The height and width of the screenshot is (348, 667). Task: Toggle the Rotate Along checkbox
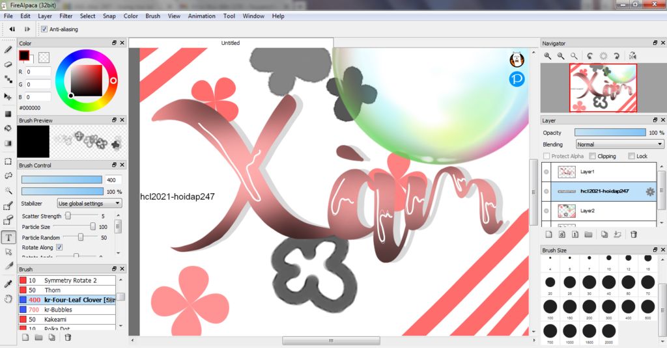click(x=59, y=247)
